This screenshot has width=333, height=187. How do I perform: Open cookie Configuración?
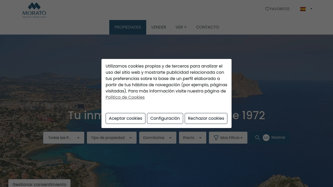coord(165,118)
